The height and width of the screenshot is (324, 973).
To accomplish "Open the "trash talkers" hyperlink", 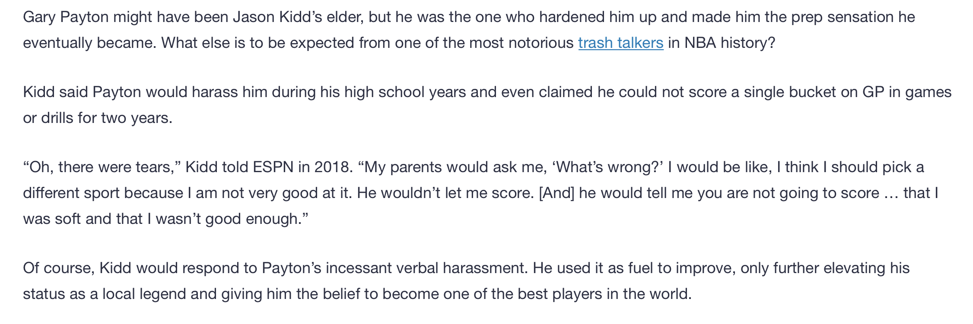I will coord(620,43).
